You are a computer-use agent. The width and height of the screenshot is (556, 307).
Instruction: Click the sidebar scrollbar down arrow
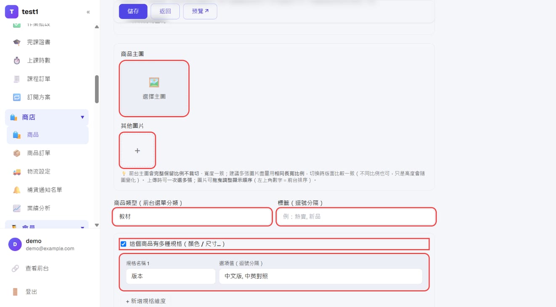point(97,226)
